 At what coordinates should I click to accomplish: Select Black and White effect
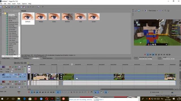tap(13, 17)
